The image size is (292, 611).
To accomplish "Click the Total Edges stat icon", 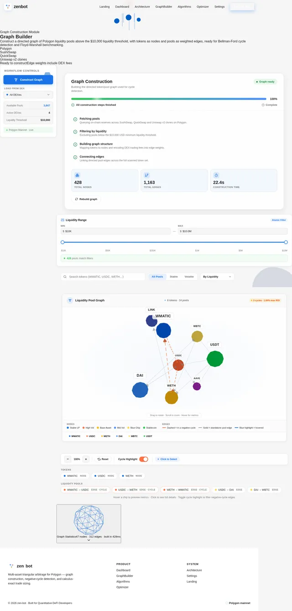I will click(x=146, y=175).
